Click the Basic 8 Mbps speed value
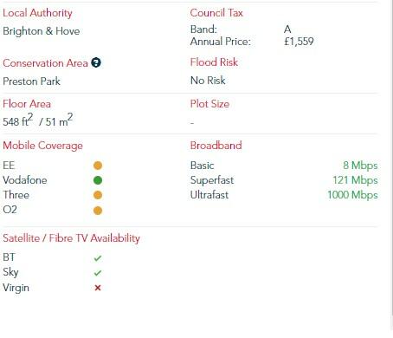 (360, 166)
